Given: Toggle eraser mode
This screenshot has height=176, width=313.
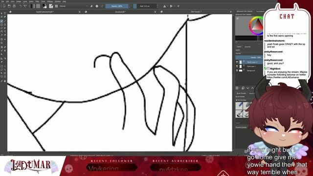Looking at the screenshot, I should click(91, 6).
